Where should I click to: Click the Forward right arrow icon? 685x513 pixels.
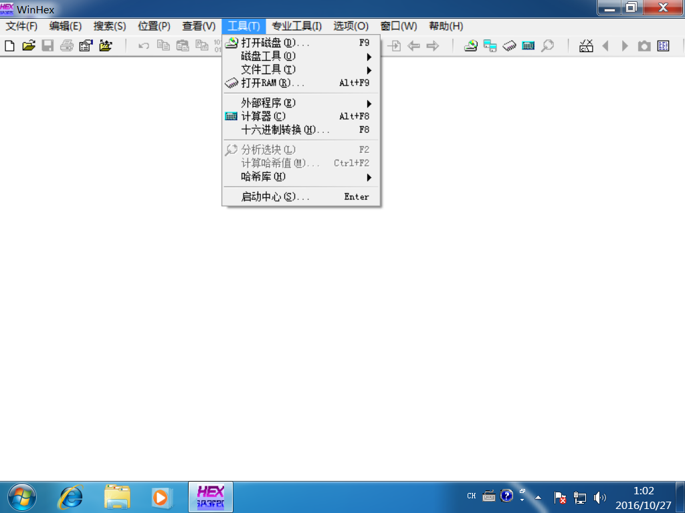(433, 45)
